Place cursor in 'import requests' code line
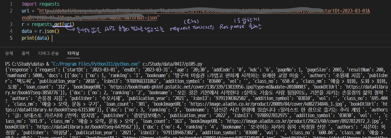 coord(40,4)
